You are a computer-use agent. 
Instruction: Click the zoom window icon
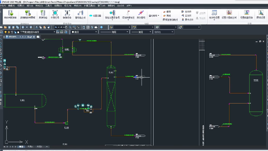pyautogui.click(x=74, y=27)
